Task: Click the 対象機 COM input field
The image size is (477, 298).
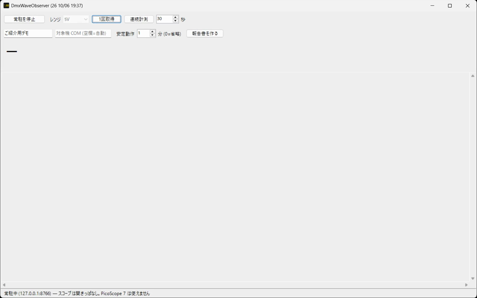Action: coord(83,33)
